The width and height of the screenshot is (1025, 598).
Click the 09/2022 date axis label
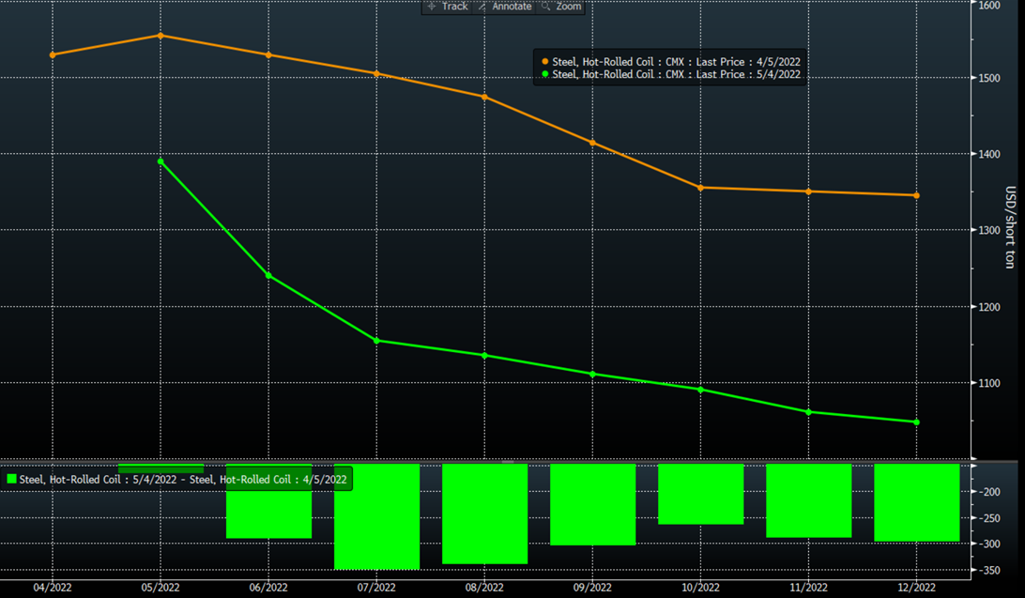click(592, 586)
